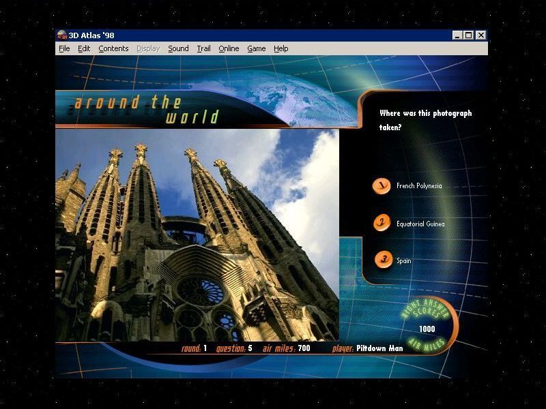Choose French Polynesia as the answer
The image size is (546, 409).
[419, 185]
